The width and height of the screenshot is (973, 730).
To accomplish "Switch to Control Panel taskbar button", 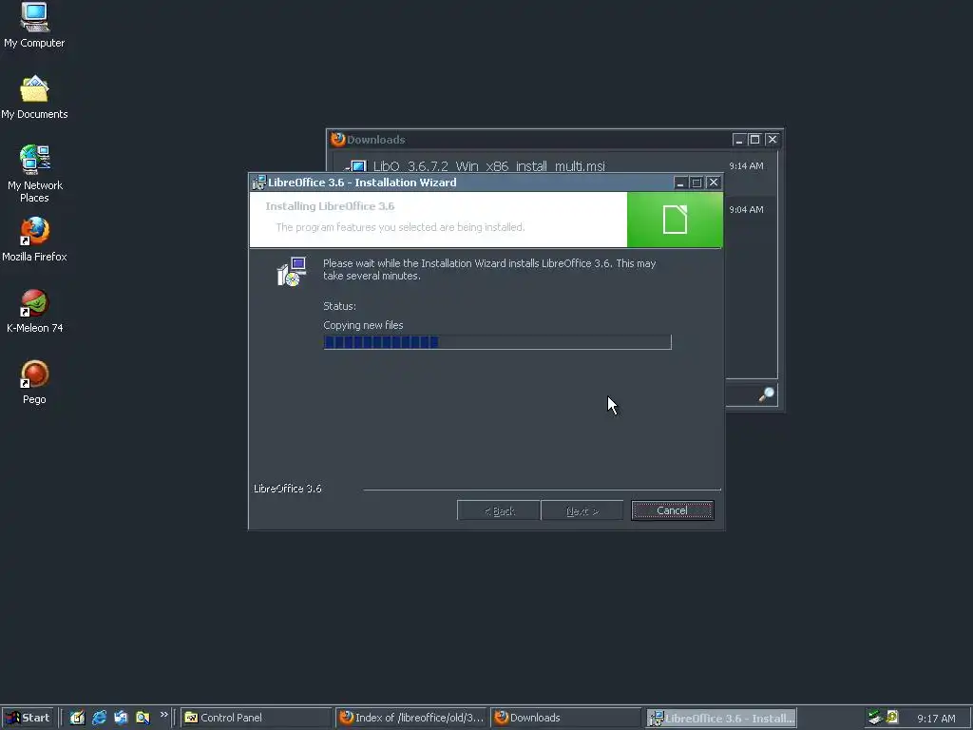I will click(256, 718).
